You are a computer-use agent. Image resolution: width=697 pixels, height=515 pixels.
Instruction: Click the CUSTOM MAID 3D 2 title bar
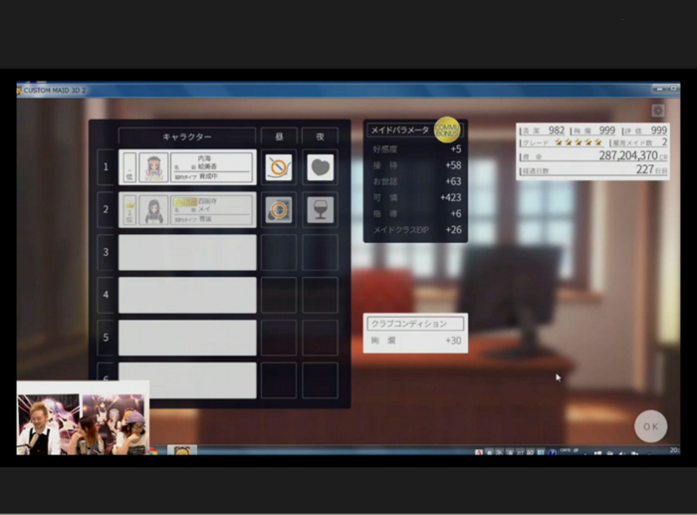click(348, 90)
